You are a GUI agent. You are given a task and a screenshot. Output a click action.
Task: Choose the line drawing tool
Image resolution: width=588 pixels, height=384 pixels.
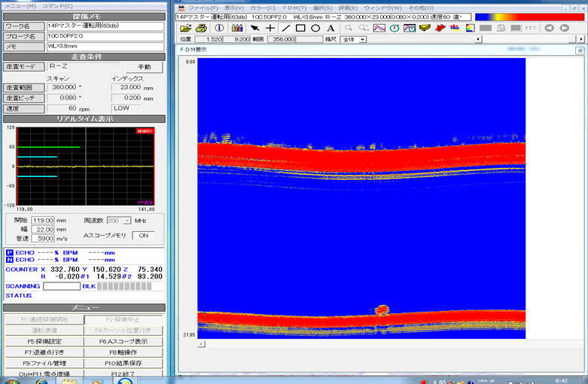[x=285, y=28]
